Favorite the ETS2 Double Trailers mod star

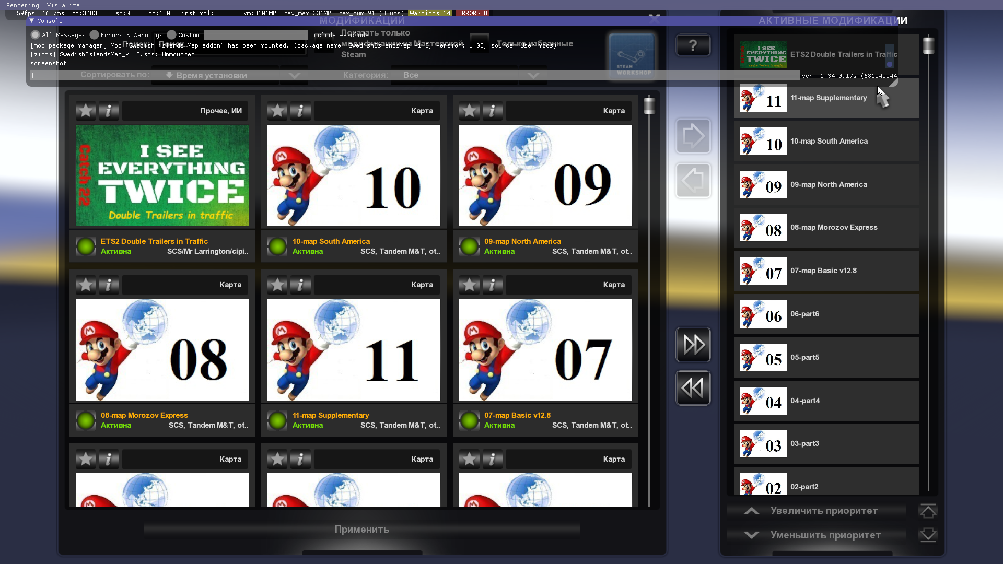(86, 111)
